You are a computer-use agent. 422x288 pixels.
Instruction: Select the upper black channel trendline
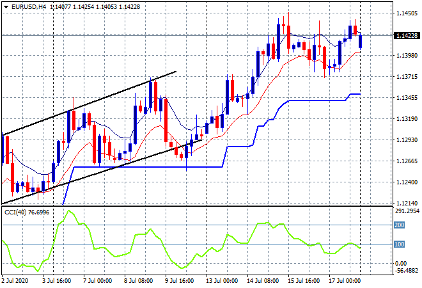tap(89, 103)
